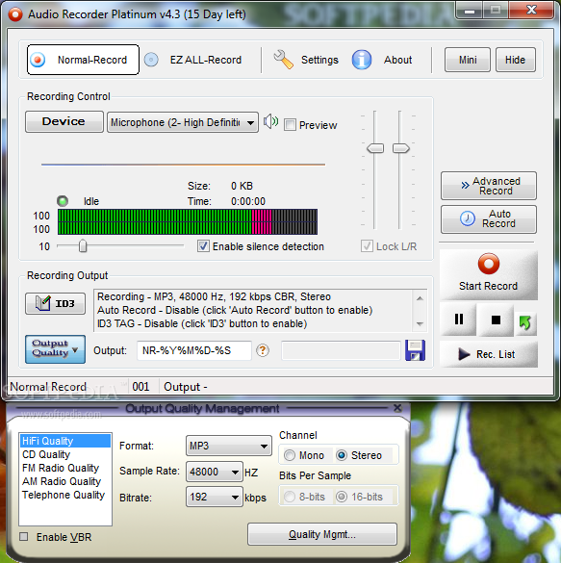The width and height of the screenshot is (561, 563).
Task: Open the output format help question mark
Action: point(263,350)
